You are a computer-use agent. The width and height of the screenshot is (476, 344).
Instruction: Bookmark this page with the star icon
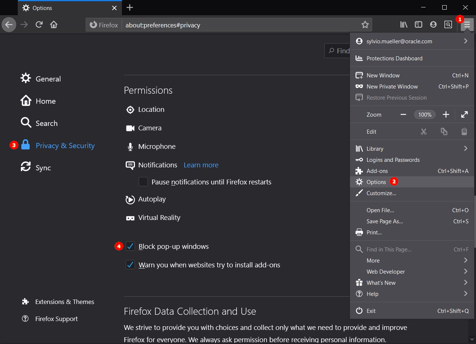[x=365, y=25]
